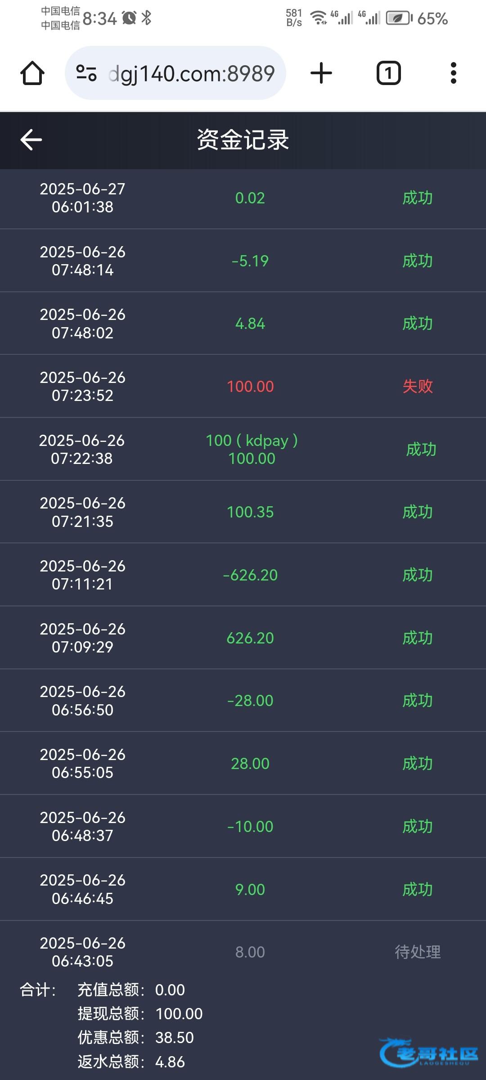Tap the -626.20 transaction amount

pos(250,575)
